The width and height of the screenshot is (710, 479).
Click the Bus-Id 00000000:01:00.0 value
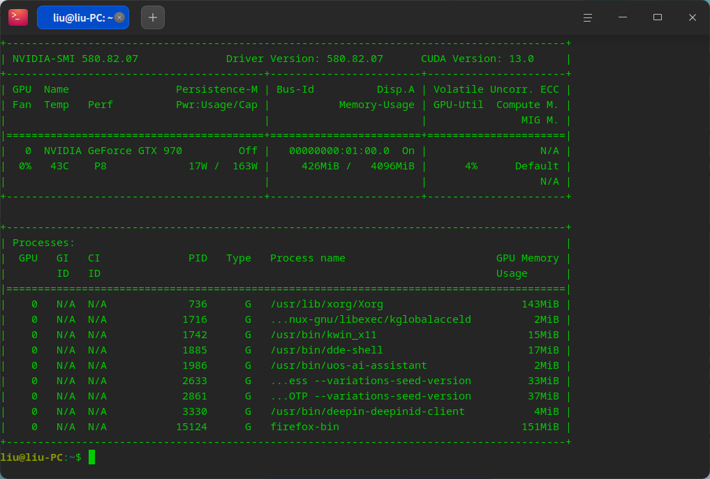click(339, 151)
